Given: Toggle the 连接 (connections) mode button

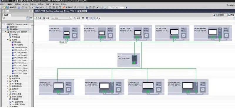Looking at the screenshot, I should coord(46,18).
